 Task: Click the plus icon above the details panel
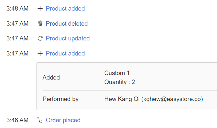click(x=40, y=53)
